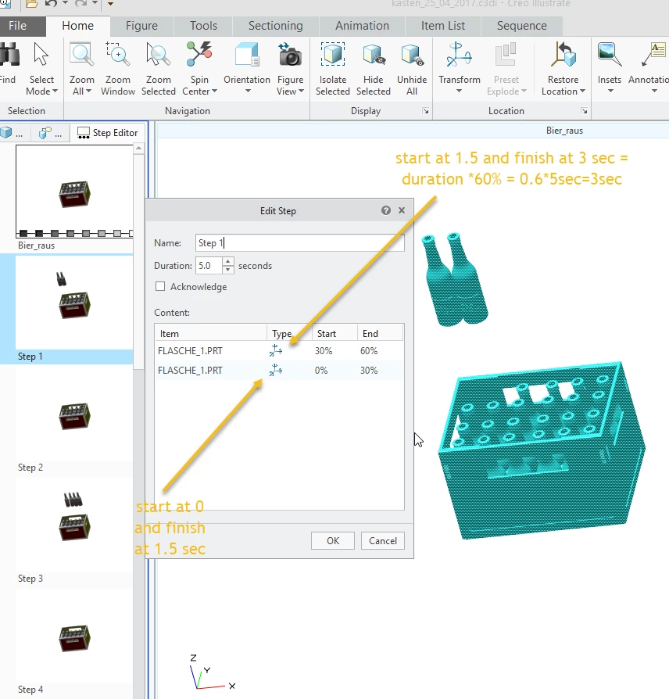Expand the Select Mode dropdown arrow
The image size is (669, 699).
click(55, 91)
